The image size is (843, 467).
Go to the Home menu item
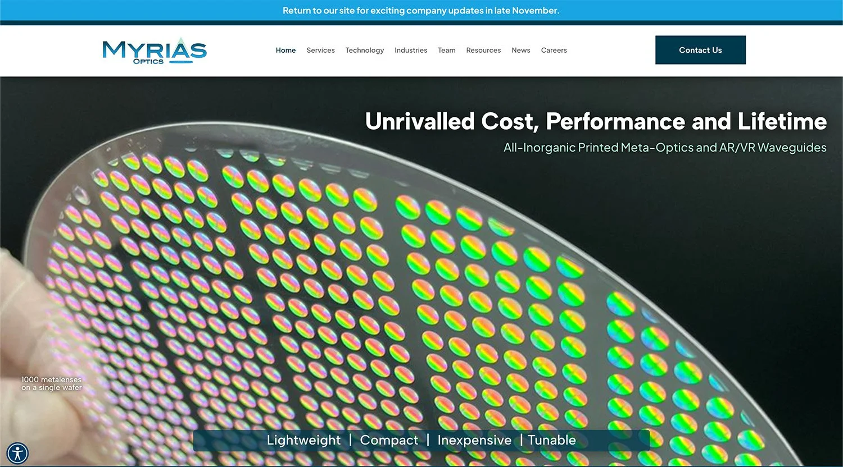(x=285, y=50)
